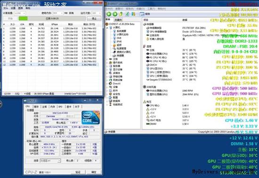The image size is (259, 178).
Task: Expand the 显示设备 node in EVEREST tree
Action: pos(107,70)
